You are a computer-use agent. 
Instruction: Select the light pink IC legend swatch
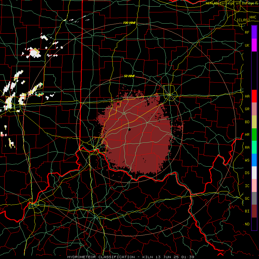(x=254, y=186)
